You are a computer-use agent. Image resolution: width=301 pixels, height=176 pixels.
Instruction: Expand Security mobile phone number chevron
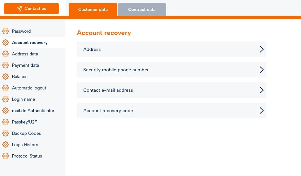[x=261, y=70]
